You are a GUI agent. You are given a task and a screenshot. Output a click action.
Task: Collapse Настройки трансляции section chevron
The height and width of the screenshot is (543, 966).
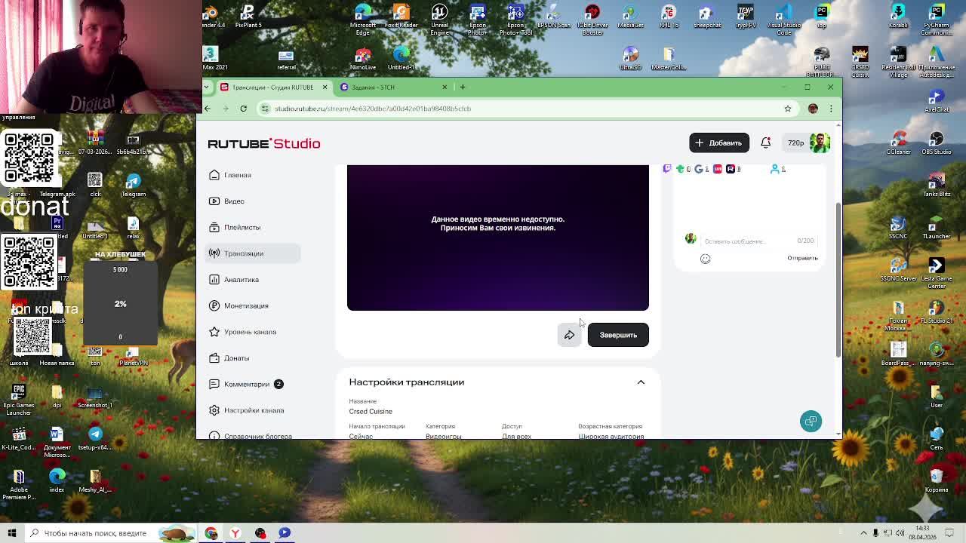pos(641,382)
